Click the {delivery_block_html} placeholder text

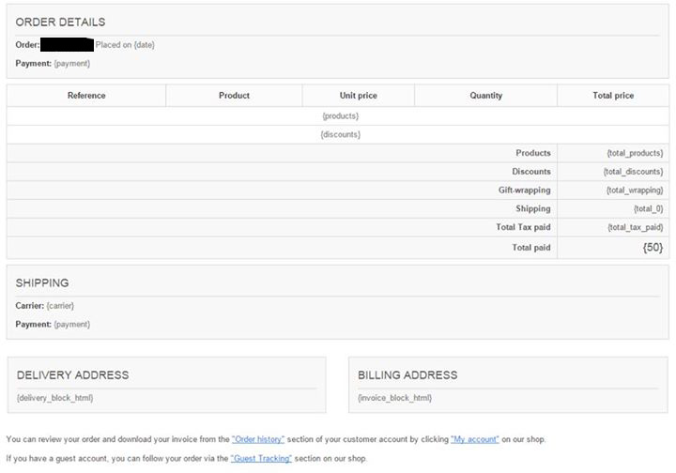54,398
